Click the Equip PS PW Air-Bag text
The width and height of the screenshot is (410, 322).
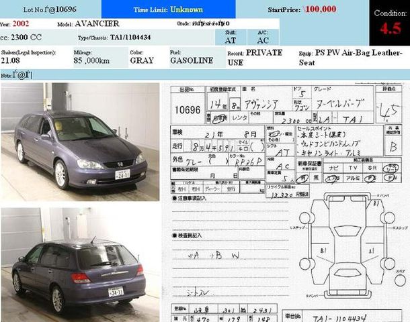pos(350,58)
